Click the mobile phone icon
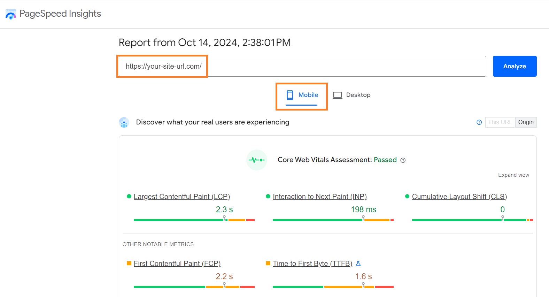This screenshot has height=297, width=549. pos(290,95)
